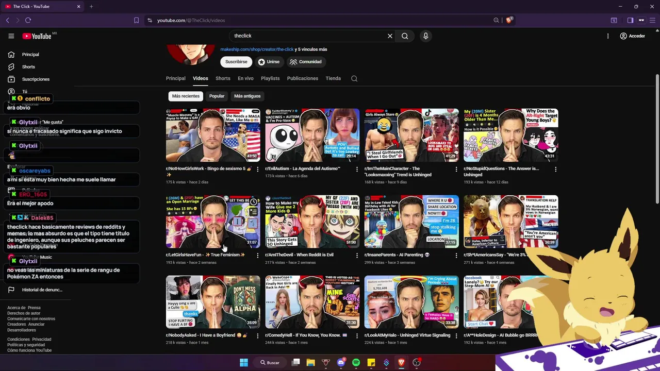Image resolution: width=660 pixels, height=371 pixels.
Task: Open Política y seguridad footer link
Action: tap(26, 345)
